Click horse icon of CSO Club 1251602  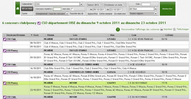(5, 39)
